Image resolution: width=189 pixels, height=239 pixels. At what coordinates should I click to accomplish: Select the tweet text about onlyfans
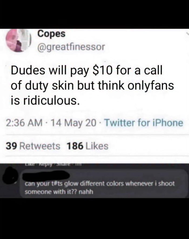click(x=92, y=86)
